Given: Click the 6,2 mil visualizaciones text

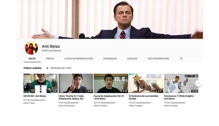Looking at the screenshot, I should [104, 103].
